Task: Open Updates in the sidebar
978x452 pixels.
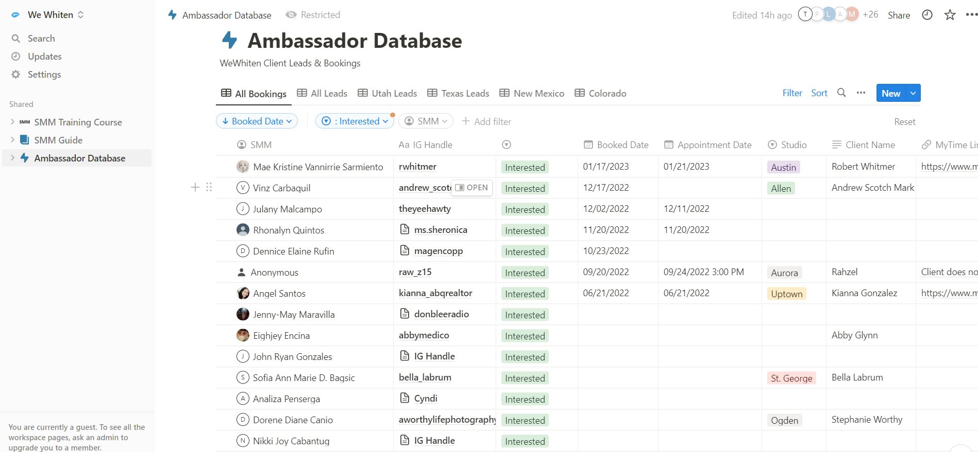Action: [44, 57]
